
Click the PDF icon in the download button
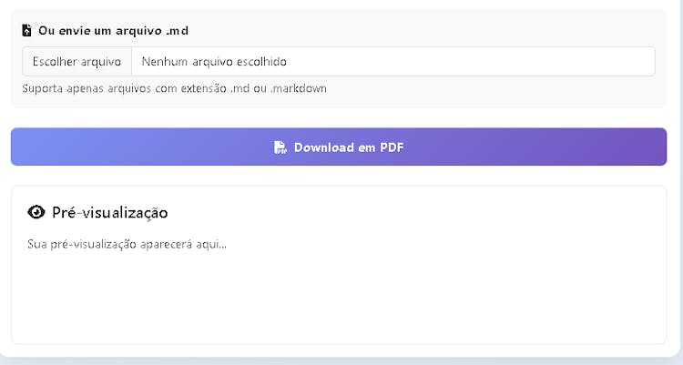click(x=280, y=147)
